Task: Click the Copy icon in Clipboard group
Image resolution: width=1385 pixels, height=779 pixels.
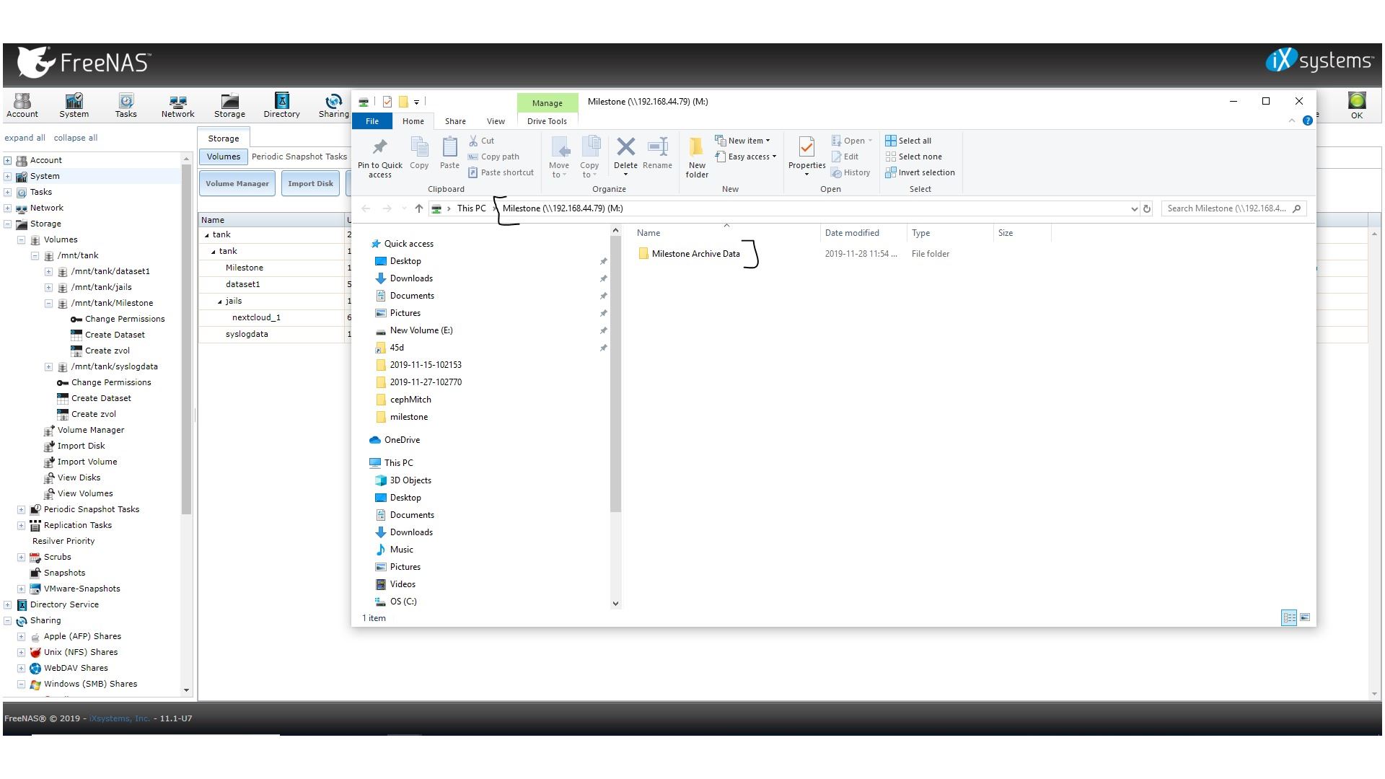Action: tap(419, 153)
